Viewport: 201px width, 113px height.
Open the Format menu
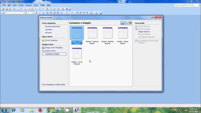[29, 5]
